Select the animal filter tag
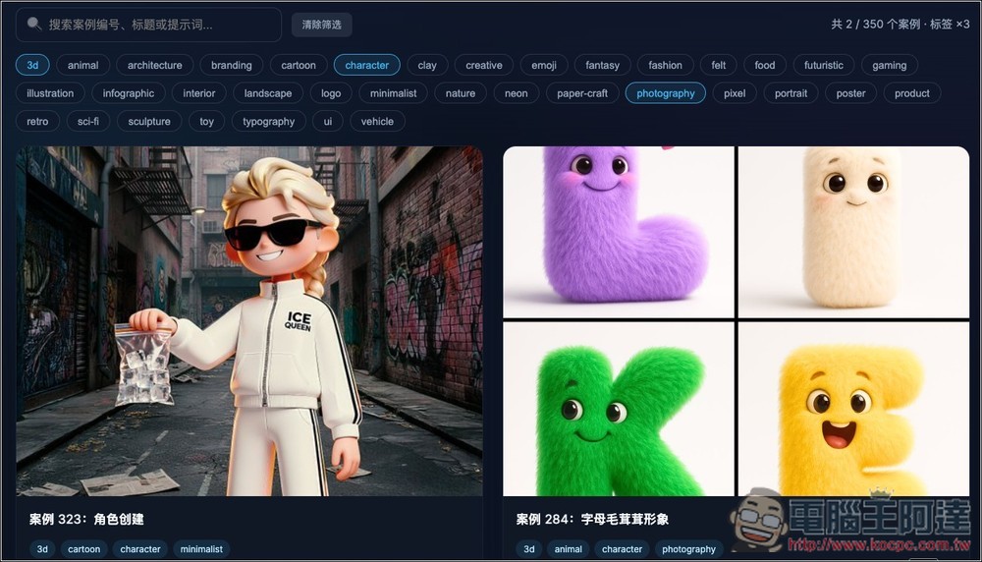 [x=82, y=65]
